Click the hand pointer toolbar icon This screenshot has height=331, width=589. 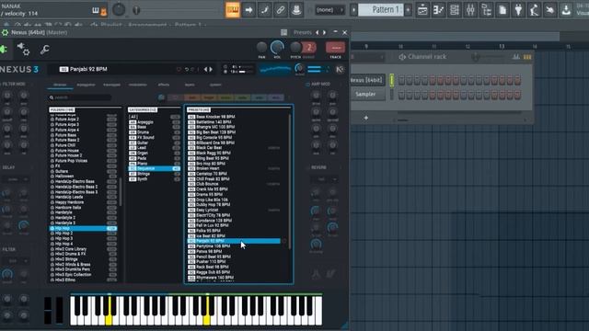coord(550,10)
